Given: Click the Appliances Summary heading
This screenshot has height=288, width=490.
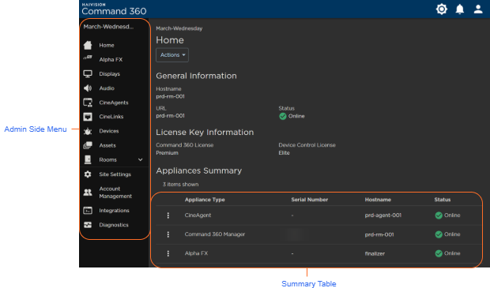Looking at the screenshot, I should click(x=198, y=170).
